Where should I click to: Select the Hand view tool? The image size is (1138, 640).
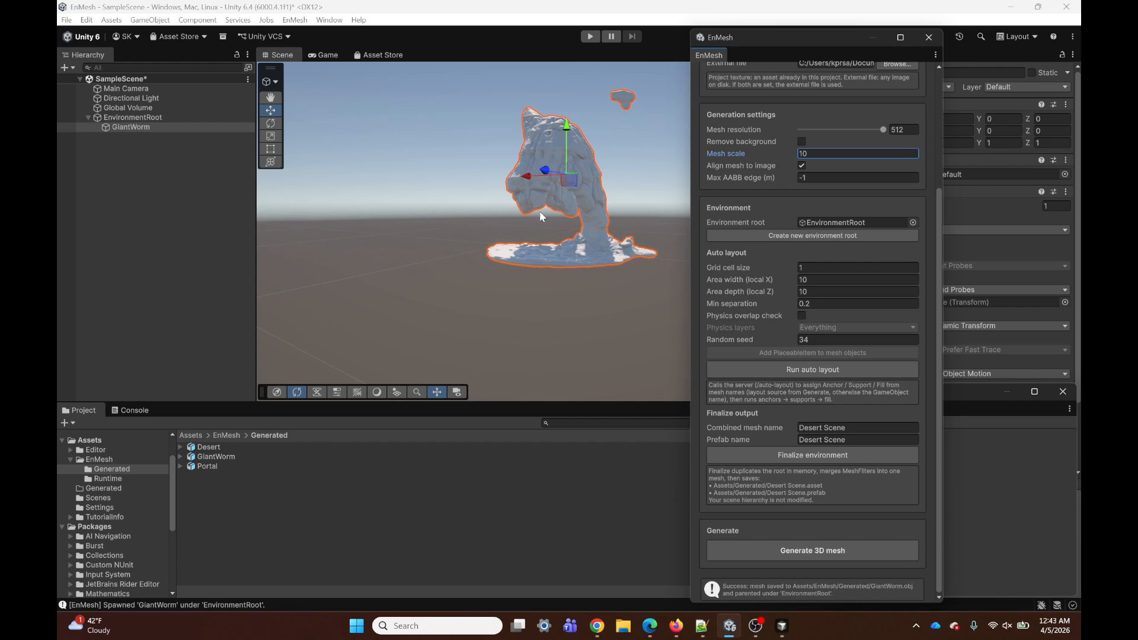[x=270, y=97]
